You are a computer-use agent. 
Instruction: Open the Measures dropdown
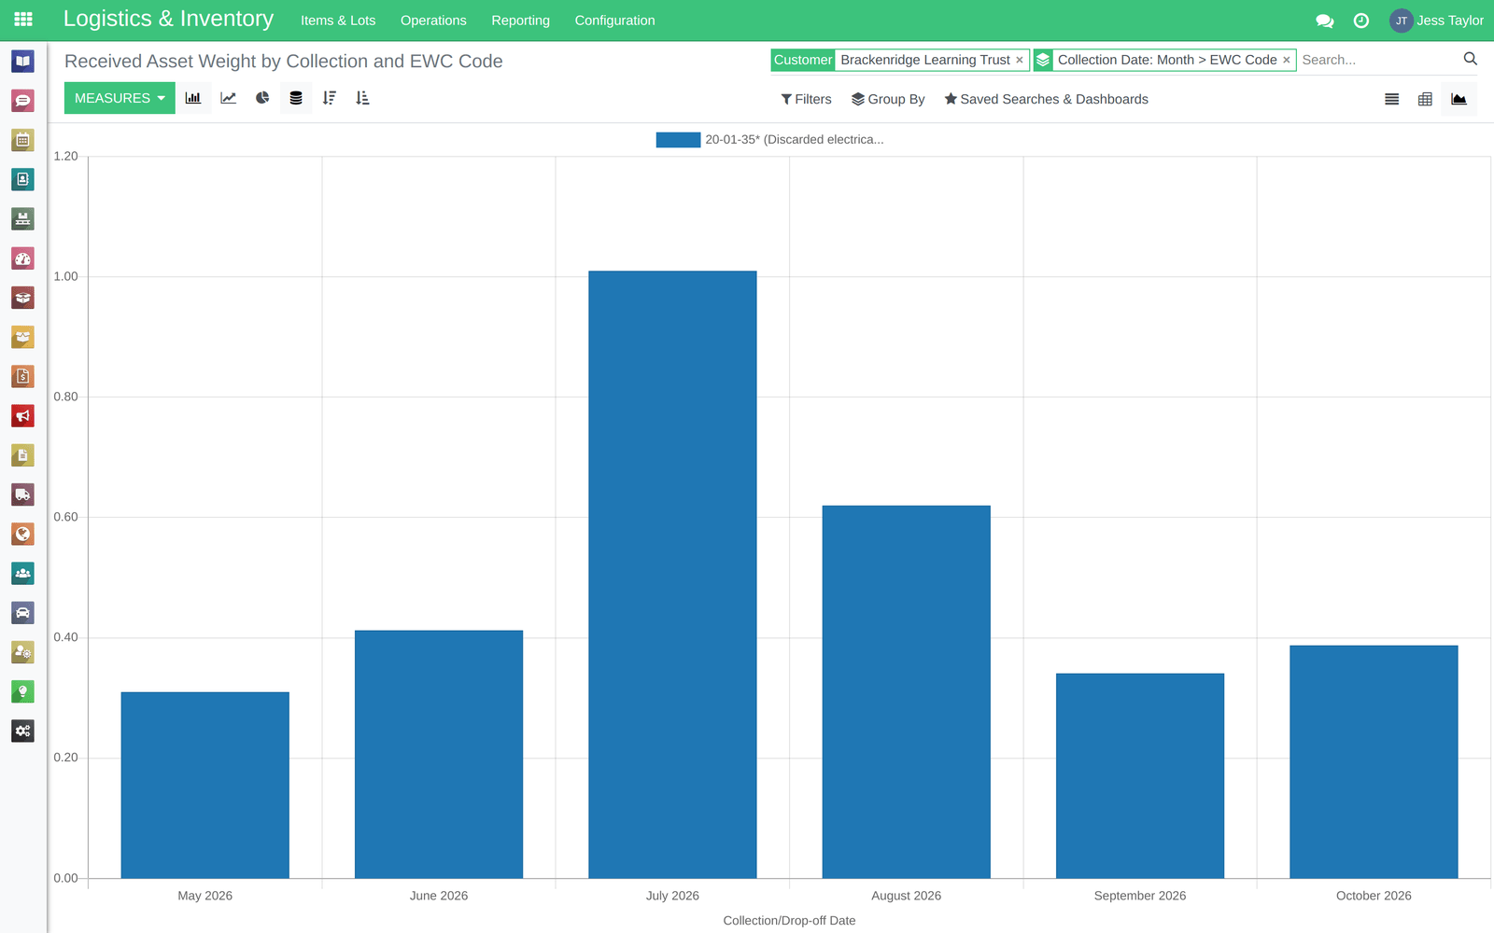120,98
